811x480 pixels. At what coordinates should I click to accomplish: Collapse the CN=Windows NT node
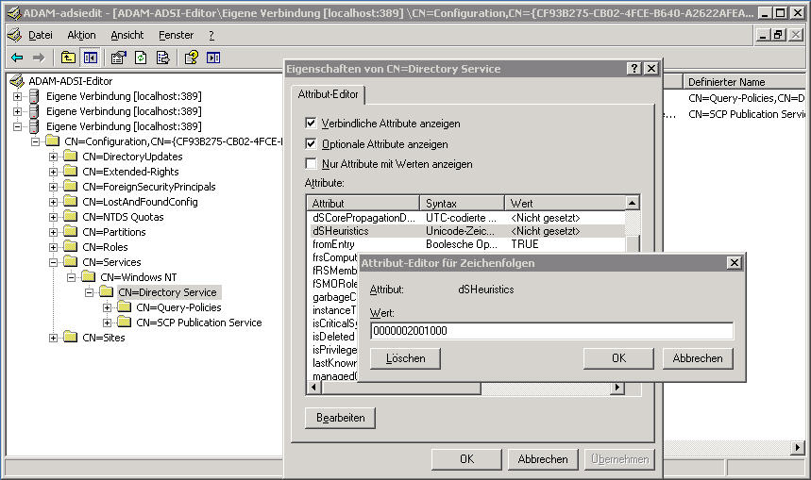coord(72,277)
